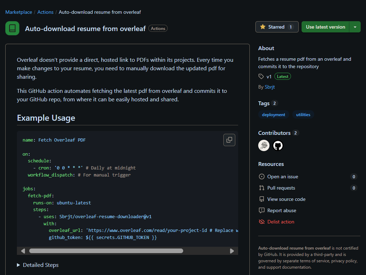Click the v1 version tag icon

[x=261, y=77]
